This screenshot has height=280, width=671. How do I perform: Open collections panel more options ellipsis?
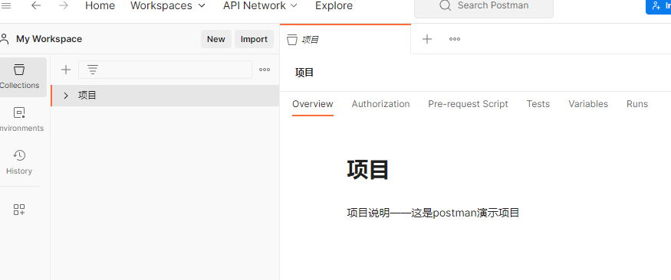tap(265, 70)
